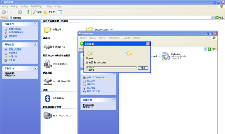
Task: Open the 工具(T) menu in My Computer
Action: pyautogui.click(x=48, y=6)
